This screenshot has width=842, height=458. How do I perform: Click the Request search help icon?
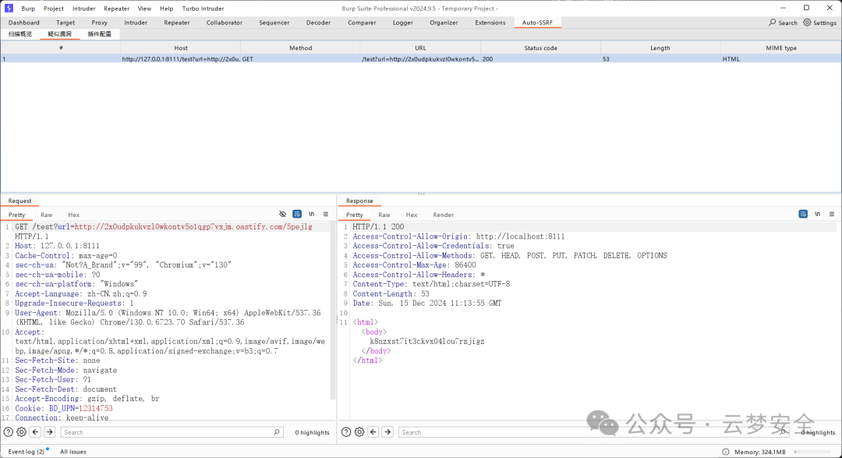click(x=8, y=431)
